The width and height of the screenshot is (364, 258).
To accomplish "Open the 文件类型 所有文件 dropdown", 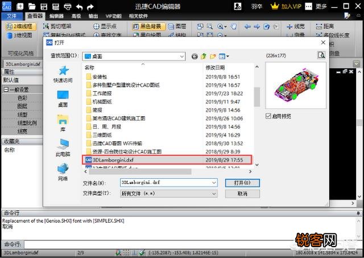I will 169,194.
